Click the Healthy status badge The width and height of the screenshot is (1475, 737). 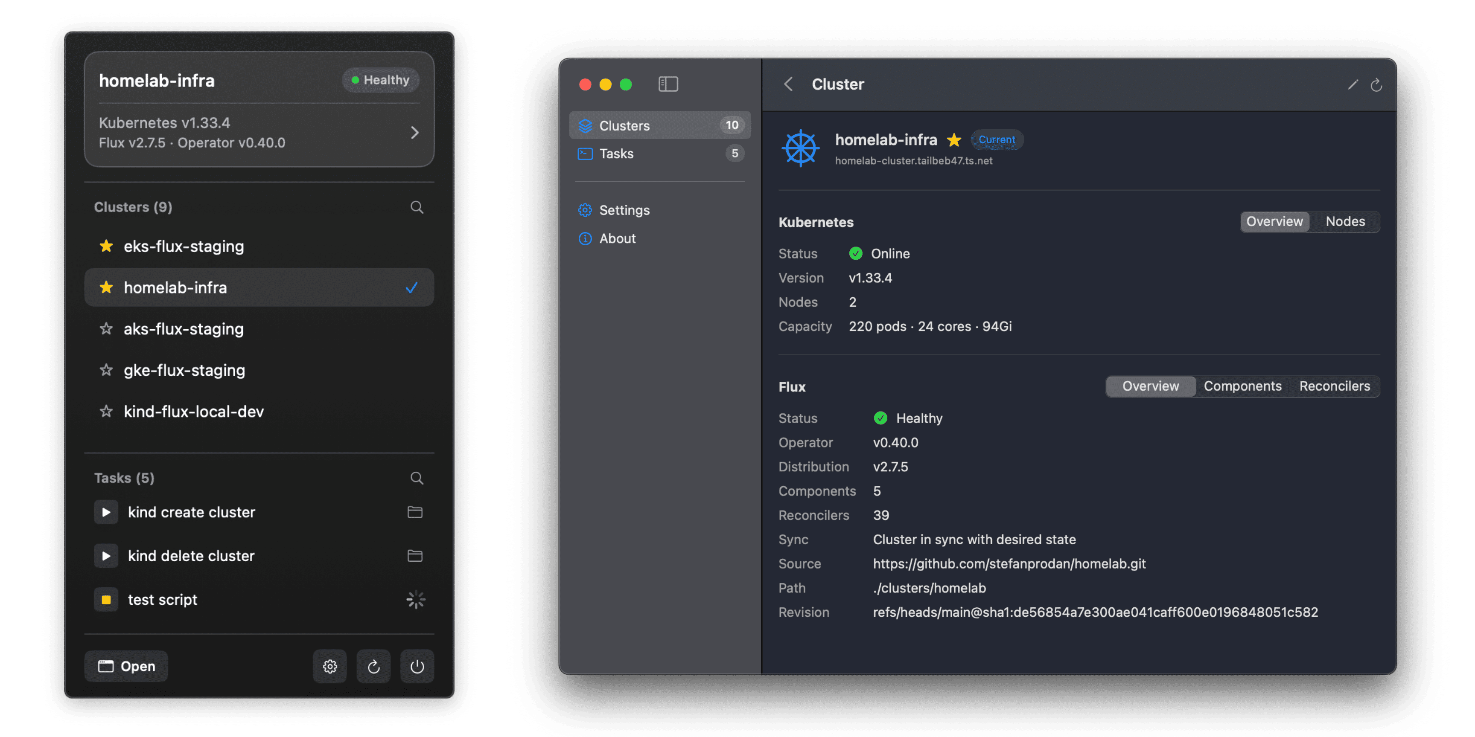(x=381, y=80)
